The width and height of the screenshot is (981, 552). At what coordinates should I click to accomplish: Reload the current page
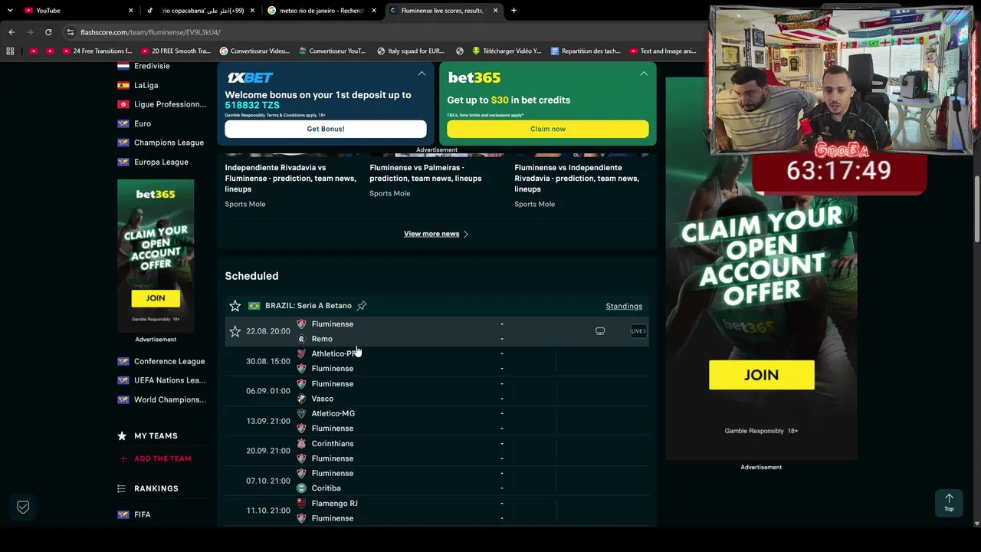pos(48,32)
